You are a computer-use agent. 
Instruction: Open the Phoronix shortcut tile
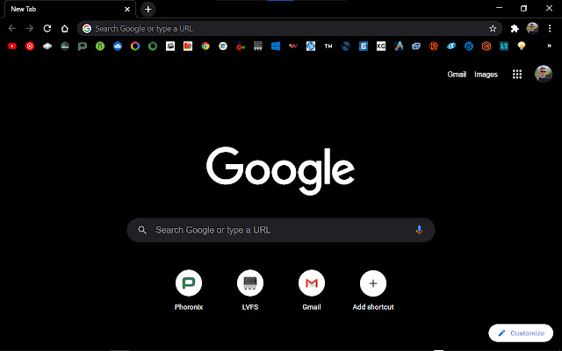(189, 290)
